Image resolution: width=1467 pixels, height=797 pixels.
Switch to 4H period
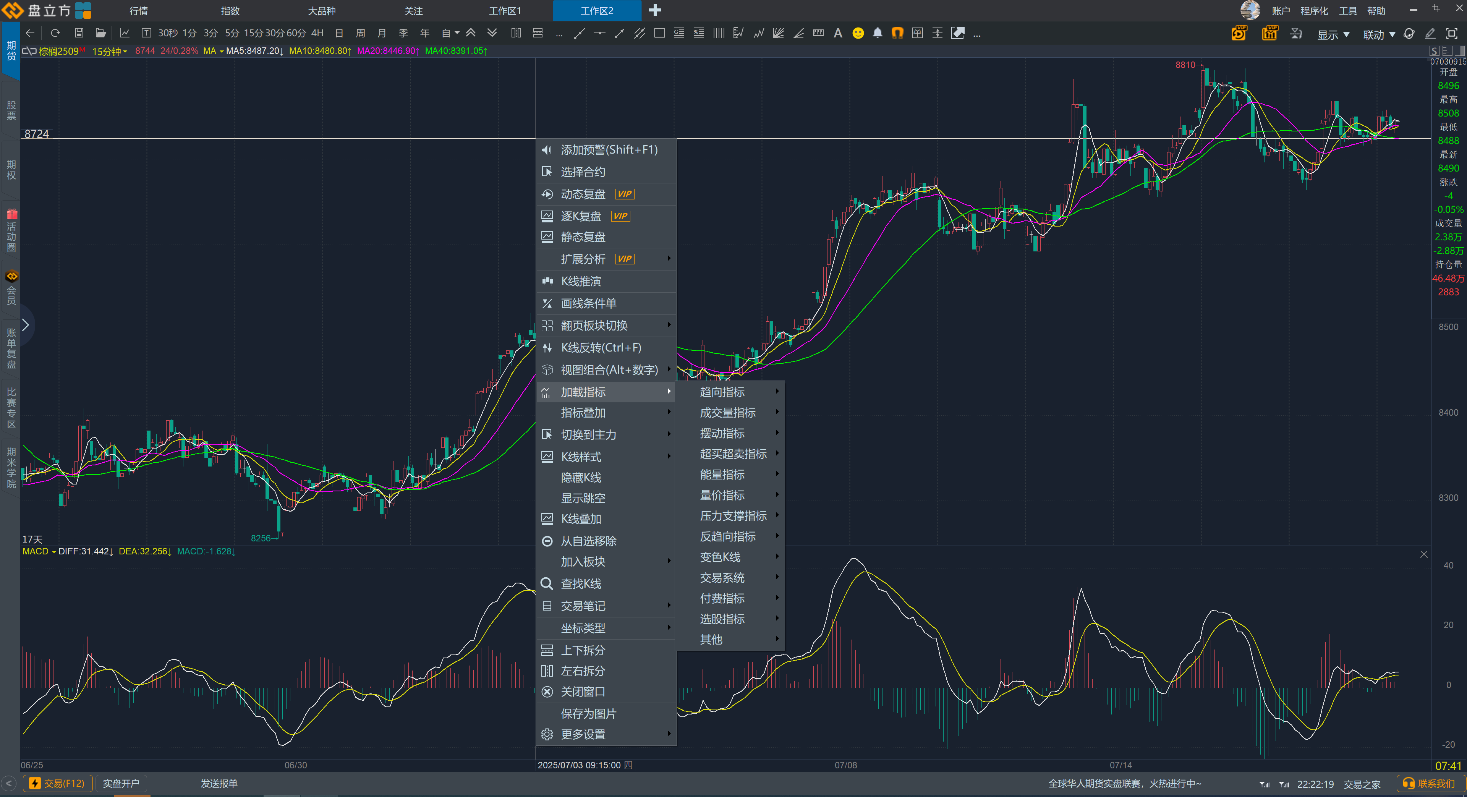tap(317, 33)
